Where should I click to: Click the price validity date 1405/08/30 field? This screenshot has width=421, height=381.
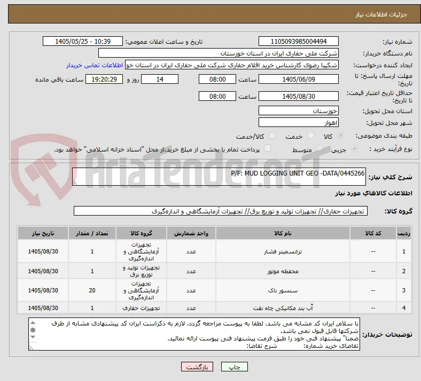(x=298, y=96)
